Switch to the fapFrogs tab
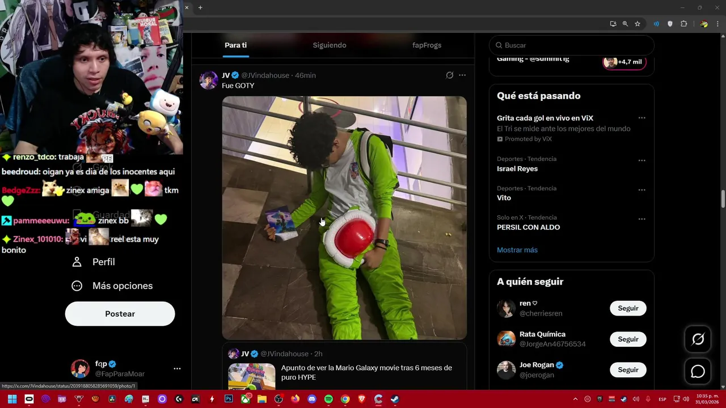Viewport: 726px width, 408px height. [x=427, y=45]
